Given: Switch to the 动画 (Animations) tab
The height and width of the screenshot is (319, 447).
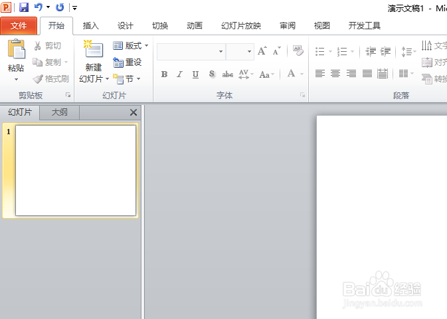Looking at the screenshot, I should (x=195, y=26).
